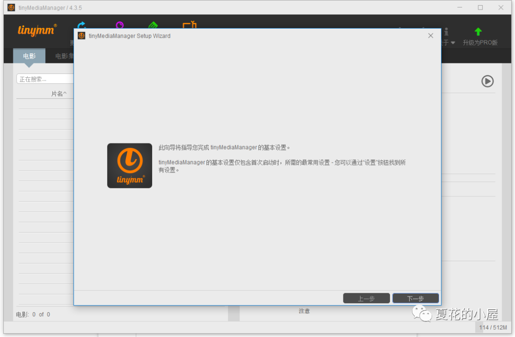515x337 pixels.
Task: Maximize the tinyMediaManager main window
Action: point(480,7)
